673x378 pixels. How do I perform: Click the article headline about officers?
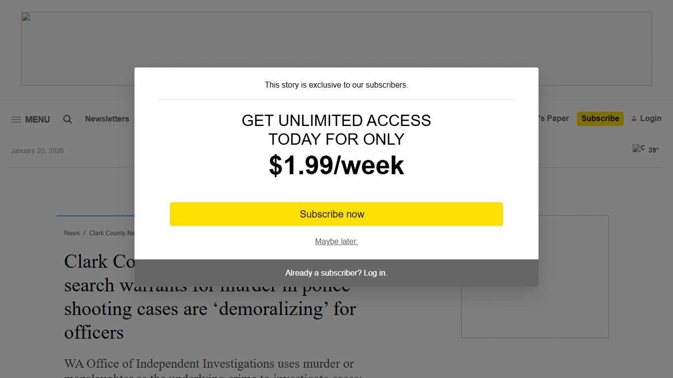pos(209,309)
